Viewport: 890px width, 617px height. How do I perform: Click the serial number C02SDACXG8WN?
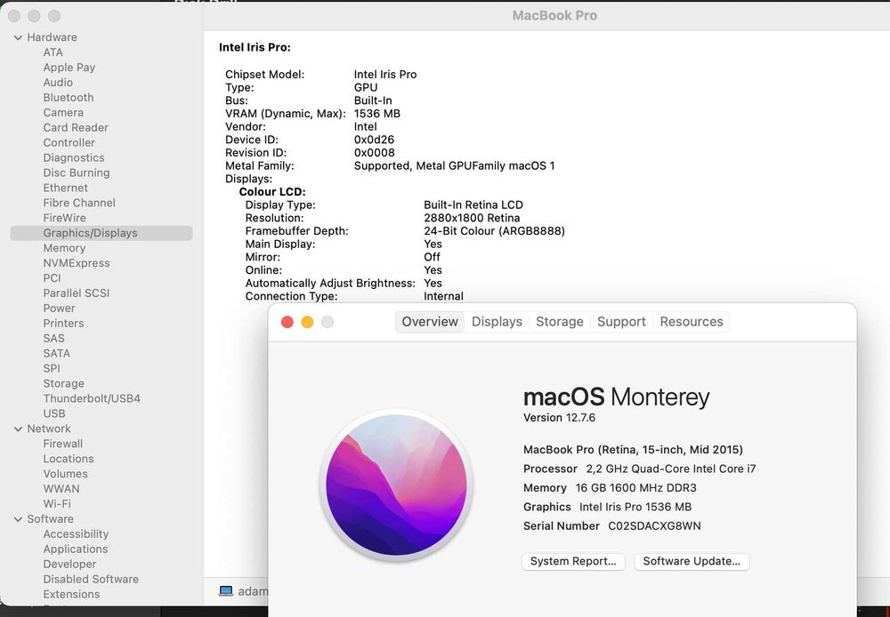click(x=654, y=526)
